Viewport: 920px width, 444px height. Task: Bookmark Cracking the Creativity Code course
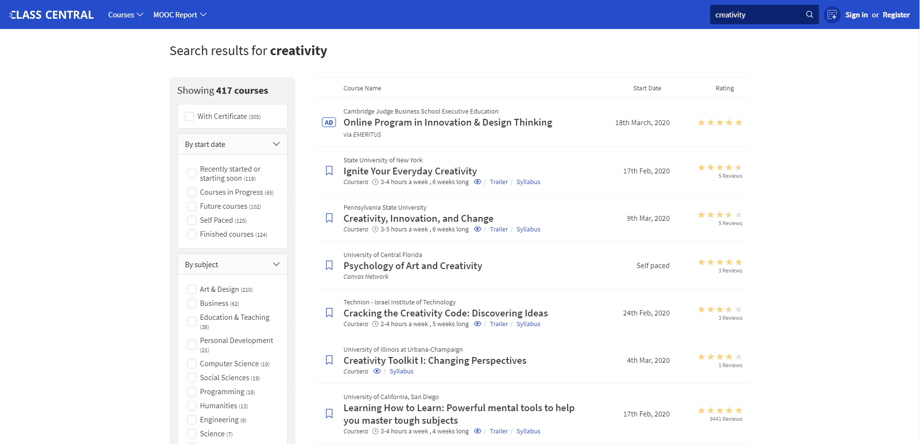pyautogui.click(x=329, y=313)
